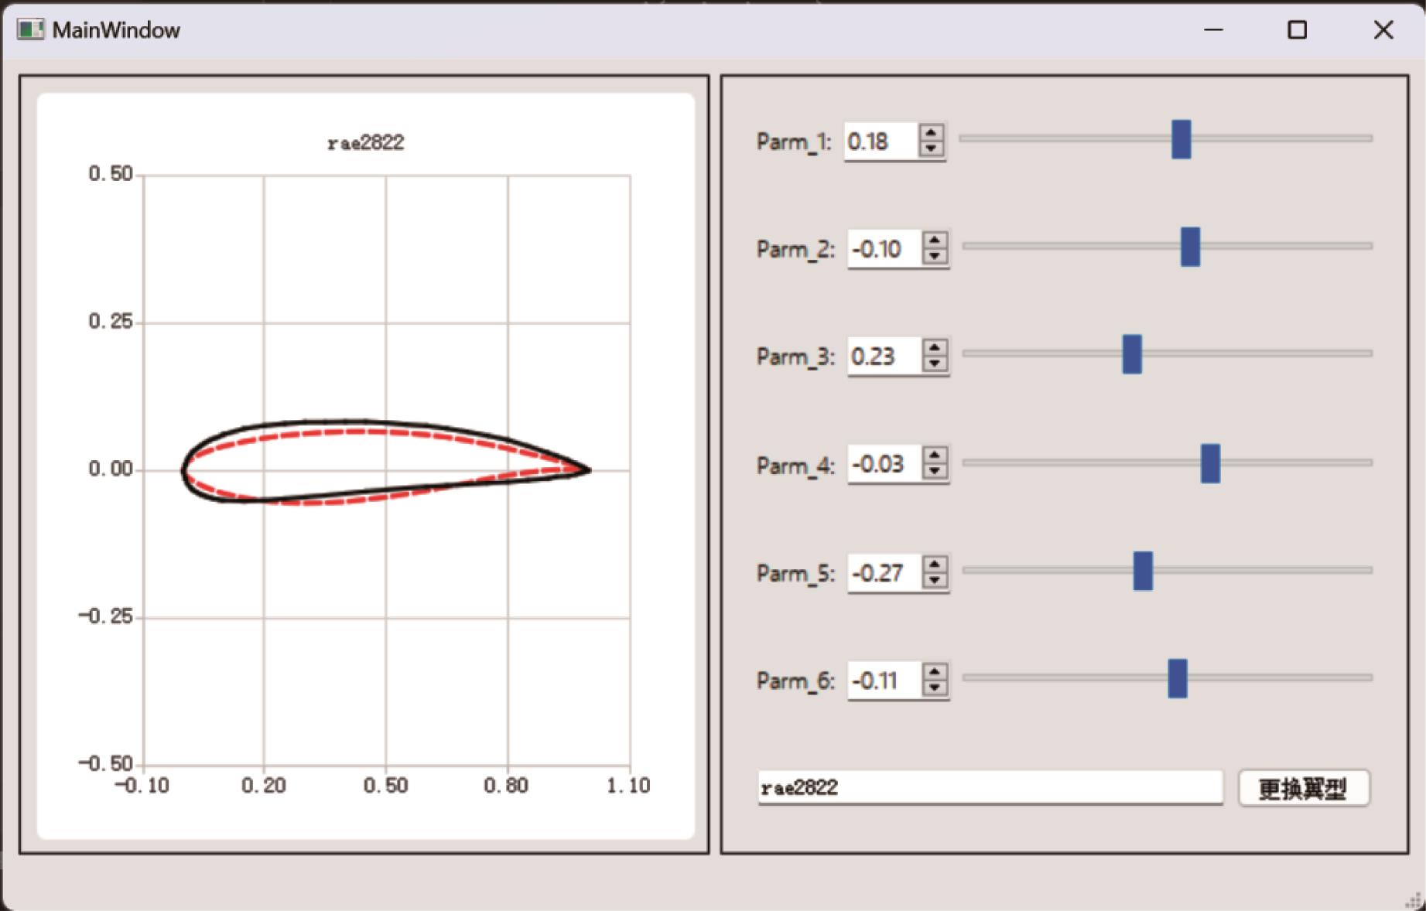Click the Parm_6 label
Viewport: 1426px width, 911px height.
tap(795, 681)
